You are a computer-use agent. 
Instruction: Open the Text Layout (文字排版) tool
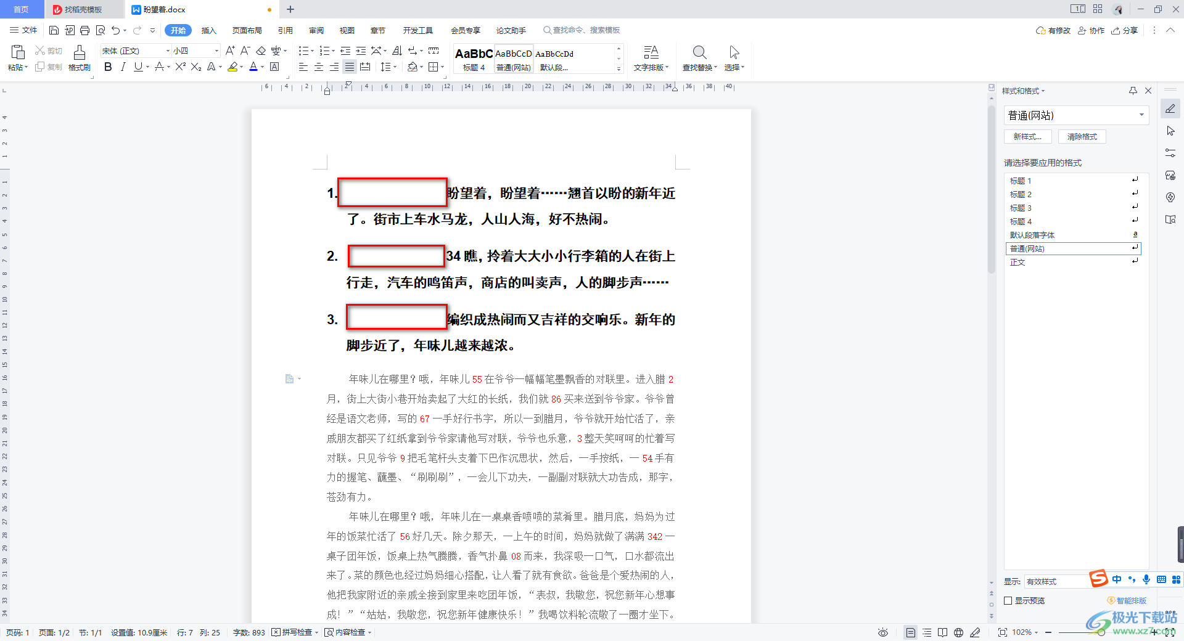tap(651, 59)
